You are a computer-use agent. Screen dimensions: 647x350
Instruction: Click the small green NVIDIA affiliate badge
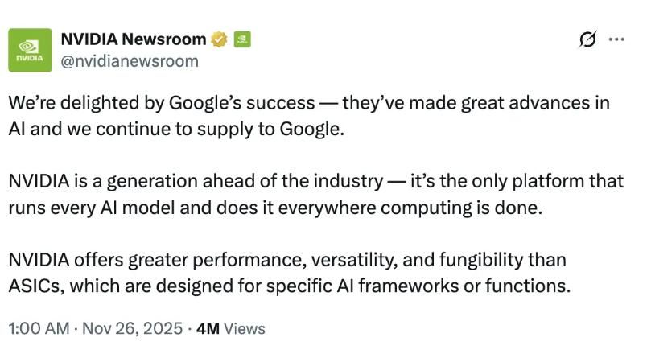click(241, 38)
